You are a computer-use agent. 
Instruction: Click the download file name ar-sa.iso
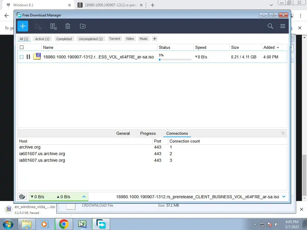pyautogui.click(x=98, y=57)
